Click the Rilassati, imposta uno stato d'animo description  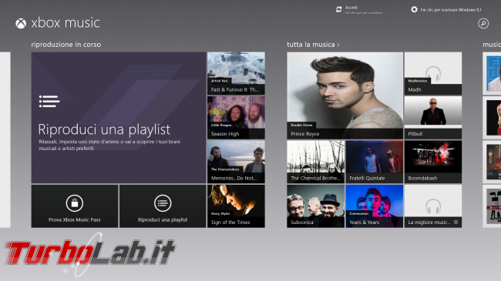point(109,145)
